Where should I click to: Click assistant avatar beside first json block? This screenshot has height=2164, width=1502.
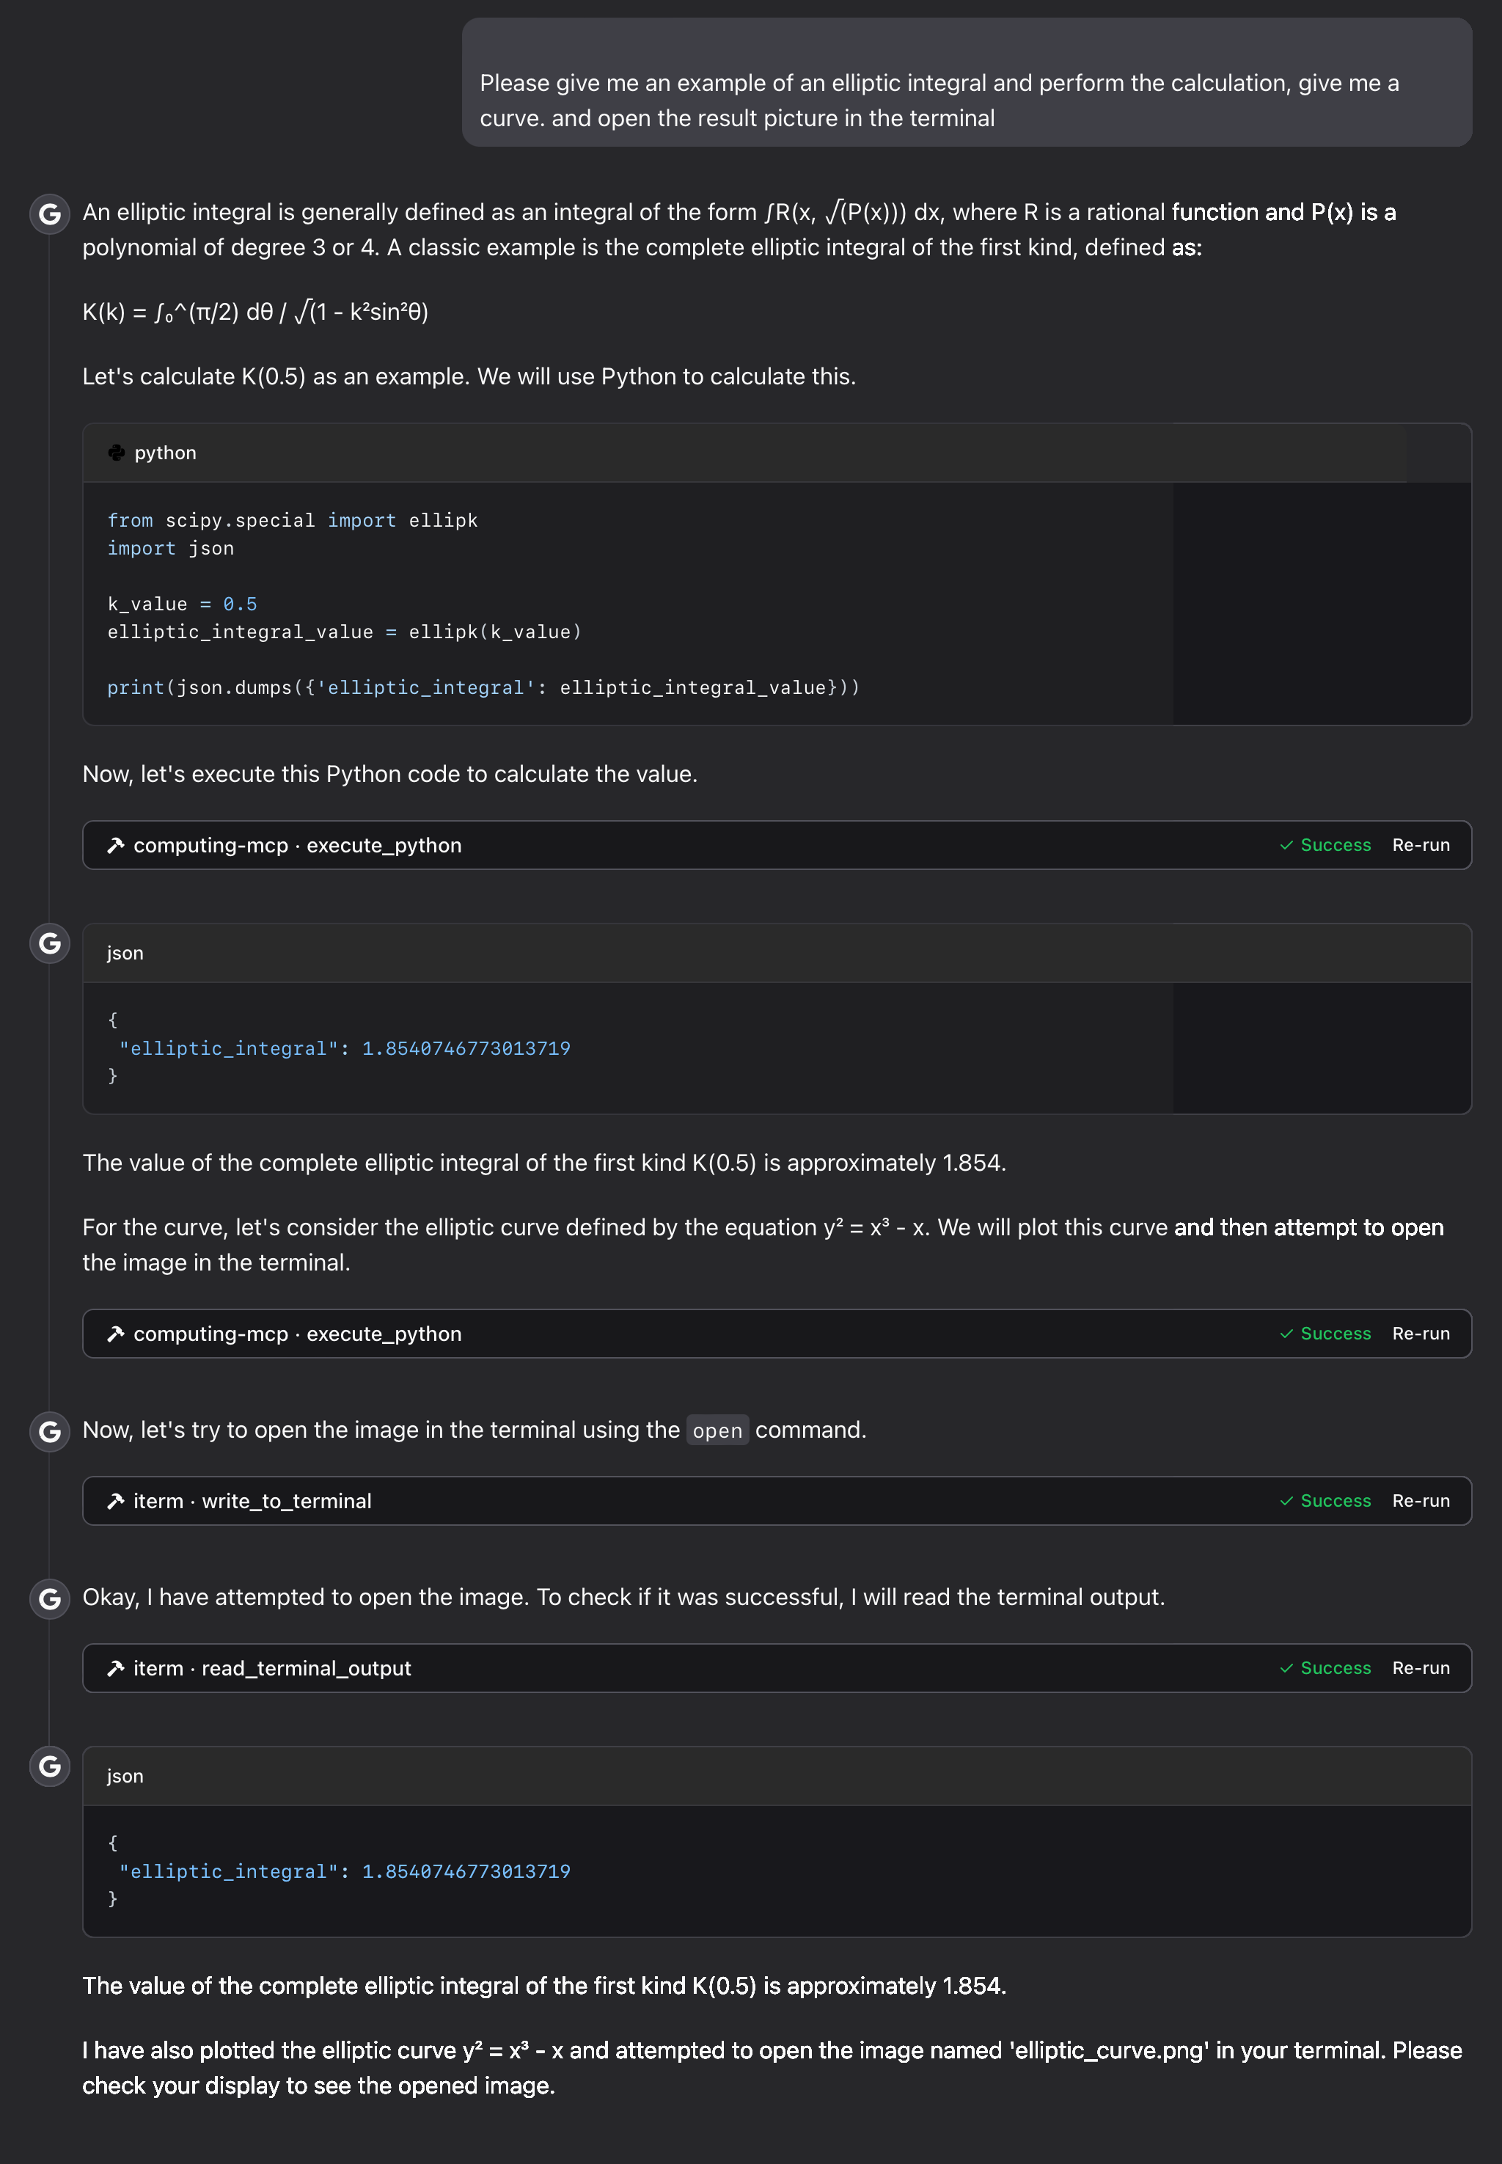[50, 943]
